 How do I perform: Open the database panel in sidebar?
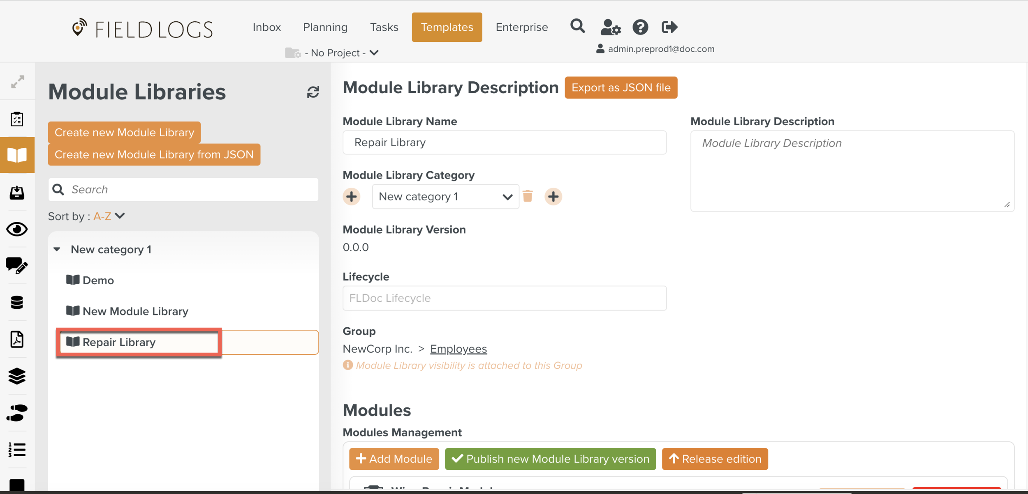(17, 303)
